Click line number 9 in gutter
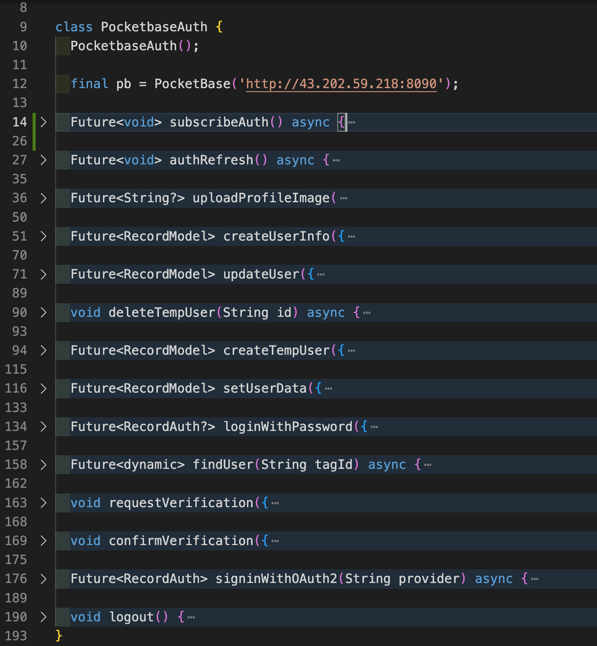The width and height of the screenshot is (597, 646). click(23, 27)
